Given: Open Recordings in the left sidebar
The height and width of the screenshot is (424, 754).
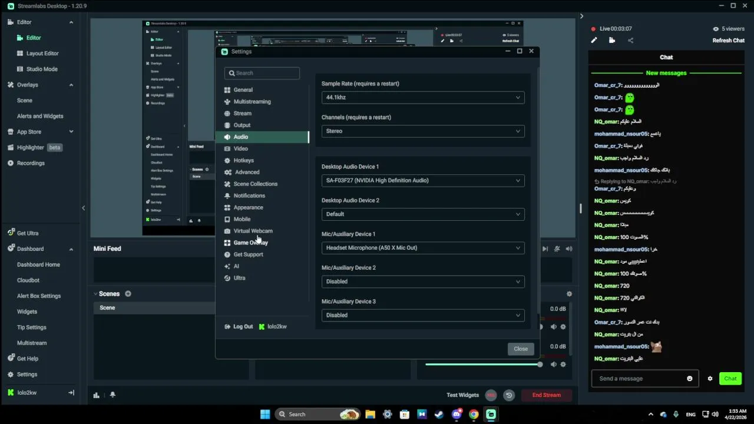Looking at the screenshot, I should tap(31, 163).
